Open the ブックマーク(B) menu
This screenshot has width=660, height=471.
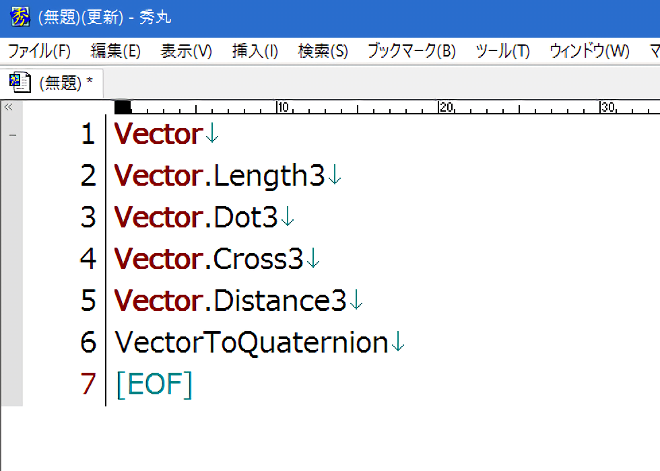point(411,51)
